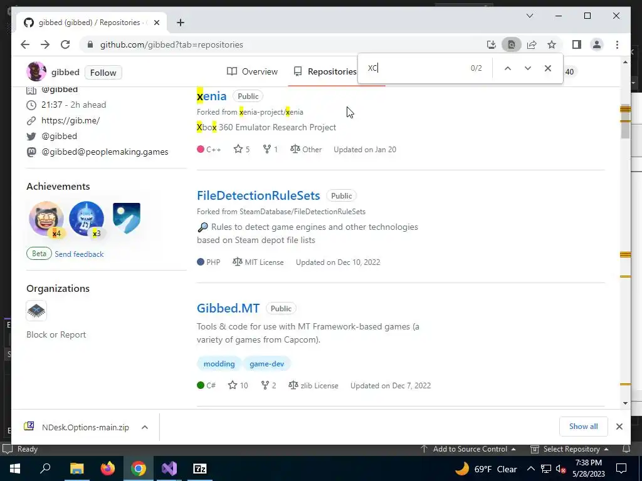The width and height of the screenshot is (642, 481).
Task: Open the xenia repository
Action: pos(212,96)
